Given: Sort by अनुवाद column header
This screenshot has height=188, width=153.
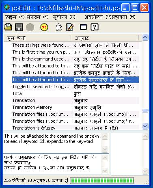Looking at the screenshot, I should click(x=105, y=38).
